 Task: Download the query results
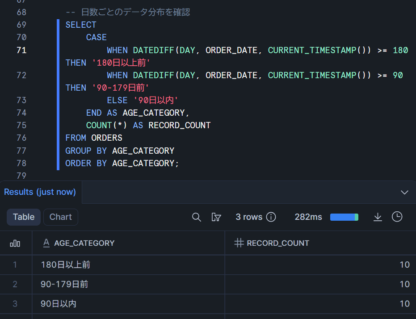[x=378, y=217]
